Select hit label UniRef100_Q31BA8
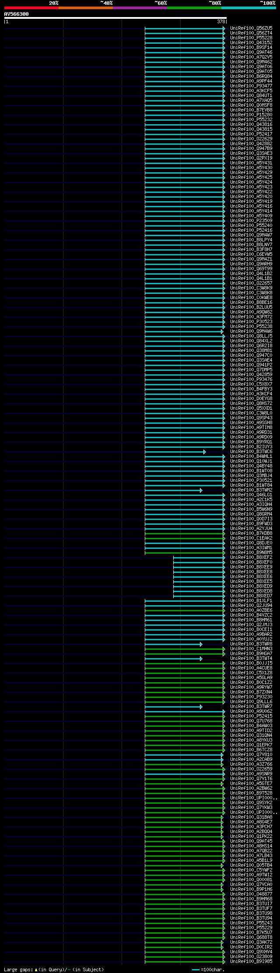 [251, 817]
